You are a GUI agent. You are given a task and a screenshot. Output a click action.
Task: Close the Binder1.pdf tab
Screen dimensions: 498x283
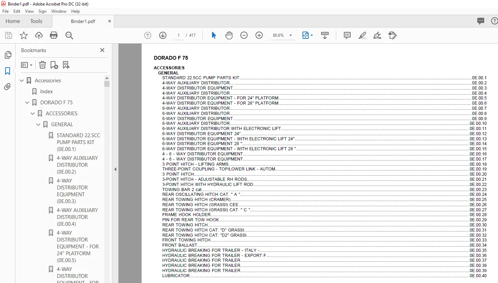click(109, 21)
